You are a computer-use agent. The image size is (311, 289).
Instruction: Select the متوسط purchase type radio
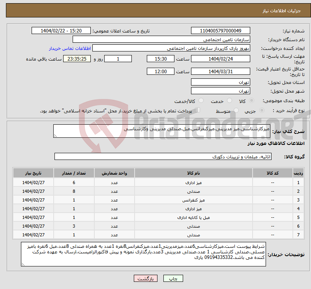click(236, 110)
